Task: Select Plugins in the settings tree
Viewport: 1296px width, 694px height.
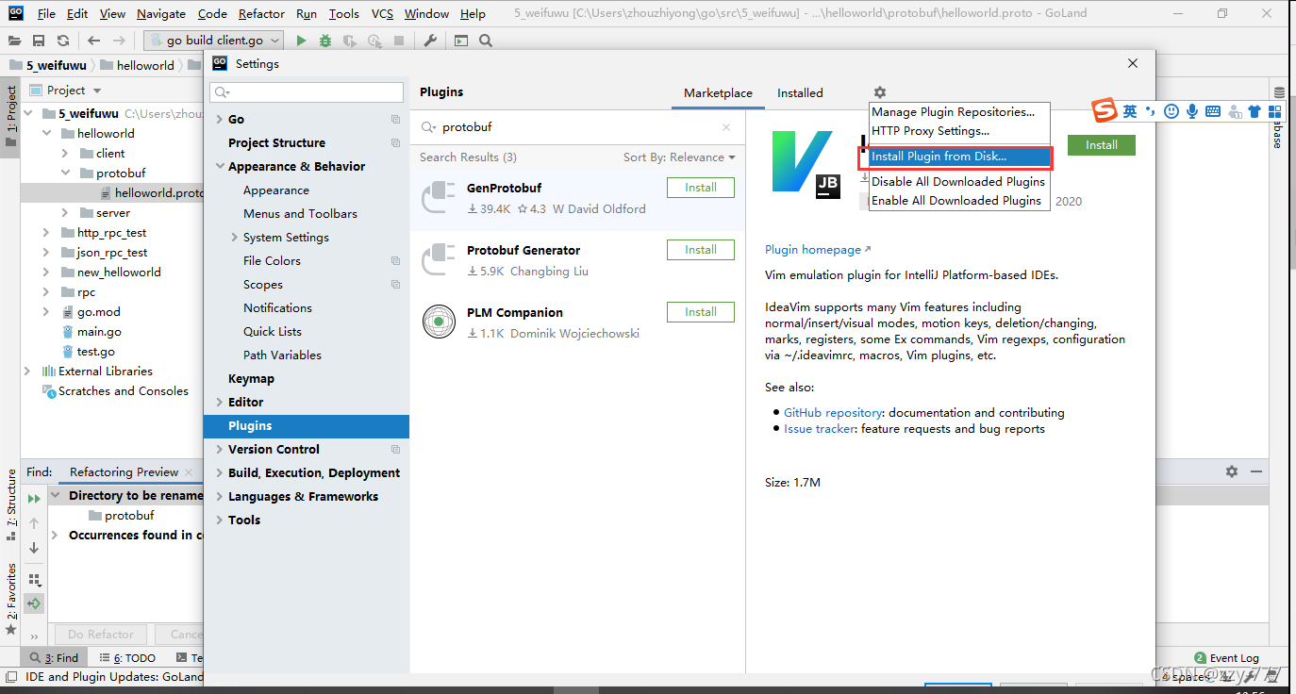Action: pyautogui.click(x=307, y=426)
